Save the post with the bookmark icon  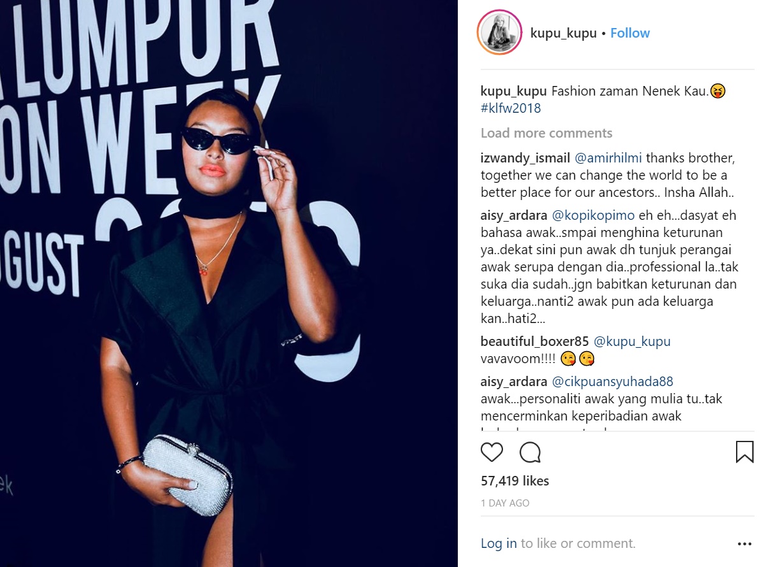744,452
